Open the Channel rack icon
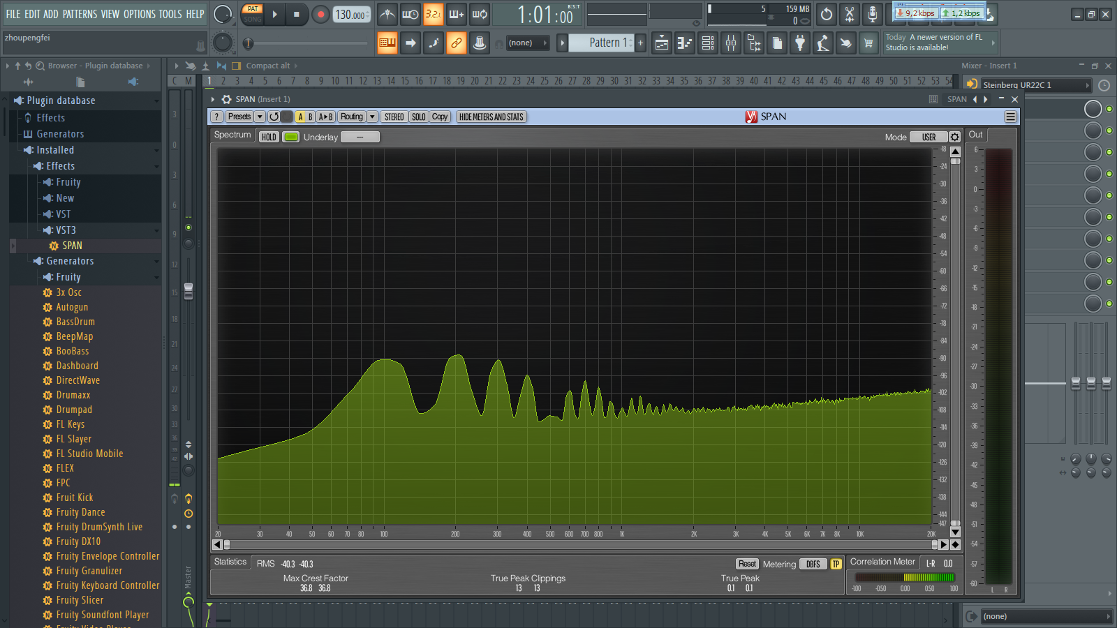The width and height of the screenshot is (1117, 628). point(708,43)
